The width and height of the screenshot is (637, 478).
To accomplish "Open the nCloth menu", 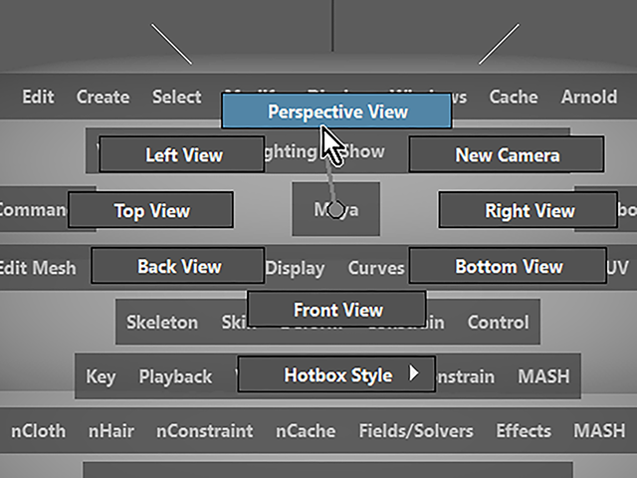I will coord(38,431).
